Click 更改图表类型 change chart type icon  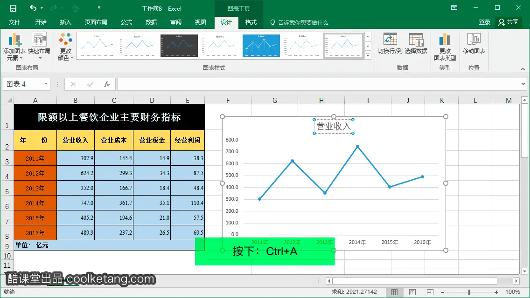pyautogui.click(x=445, y=47)
